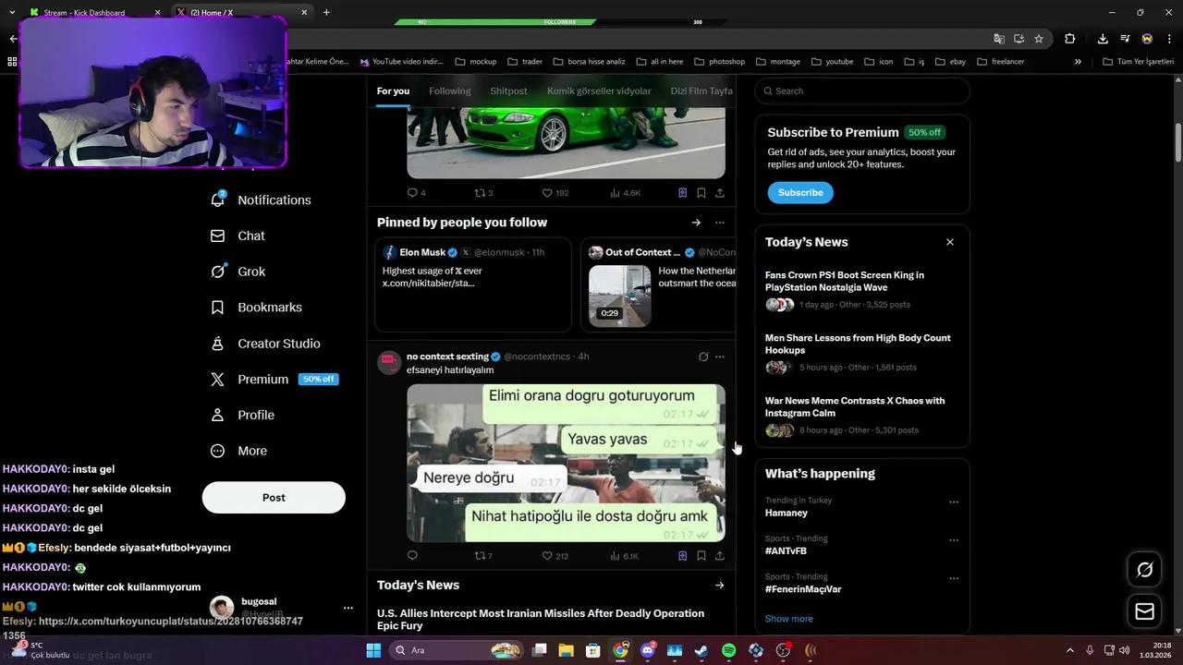This screenshot has height=665, width=1183.
Task: Open Creator Studio in the sidebar
Action: [x=265, y=344]
